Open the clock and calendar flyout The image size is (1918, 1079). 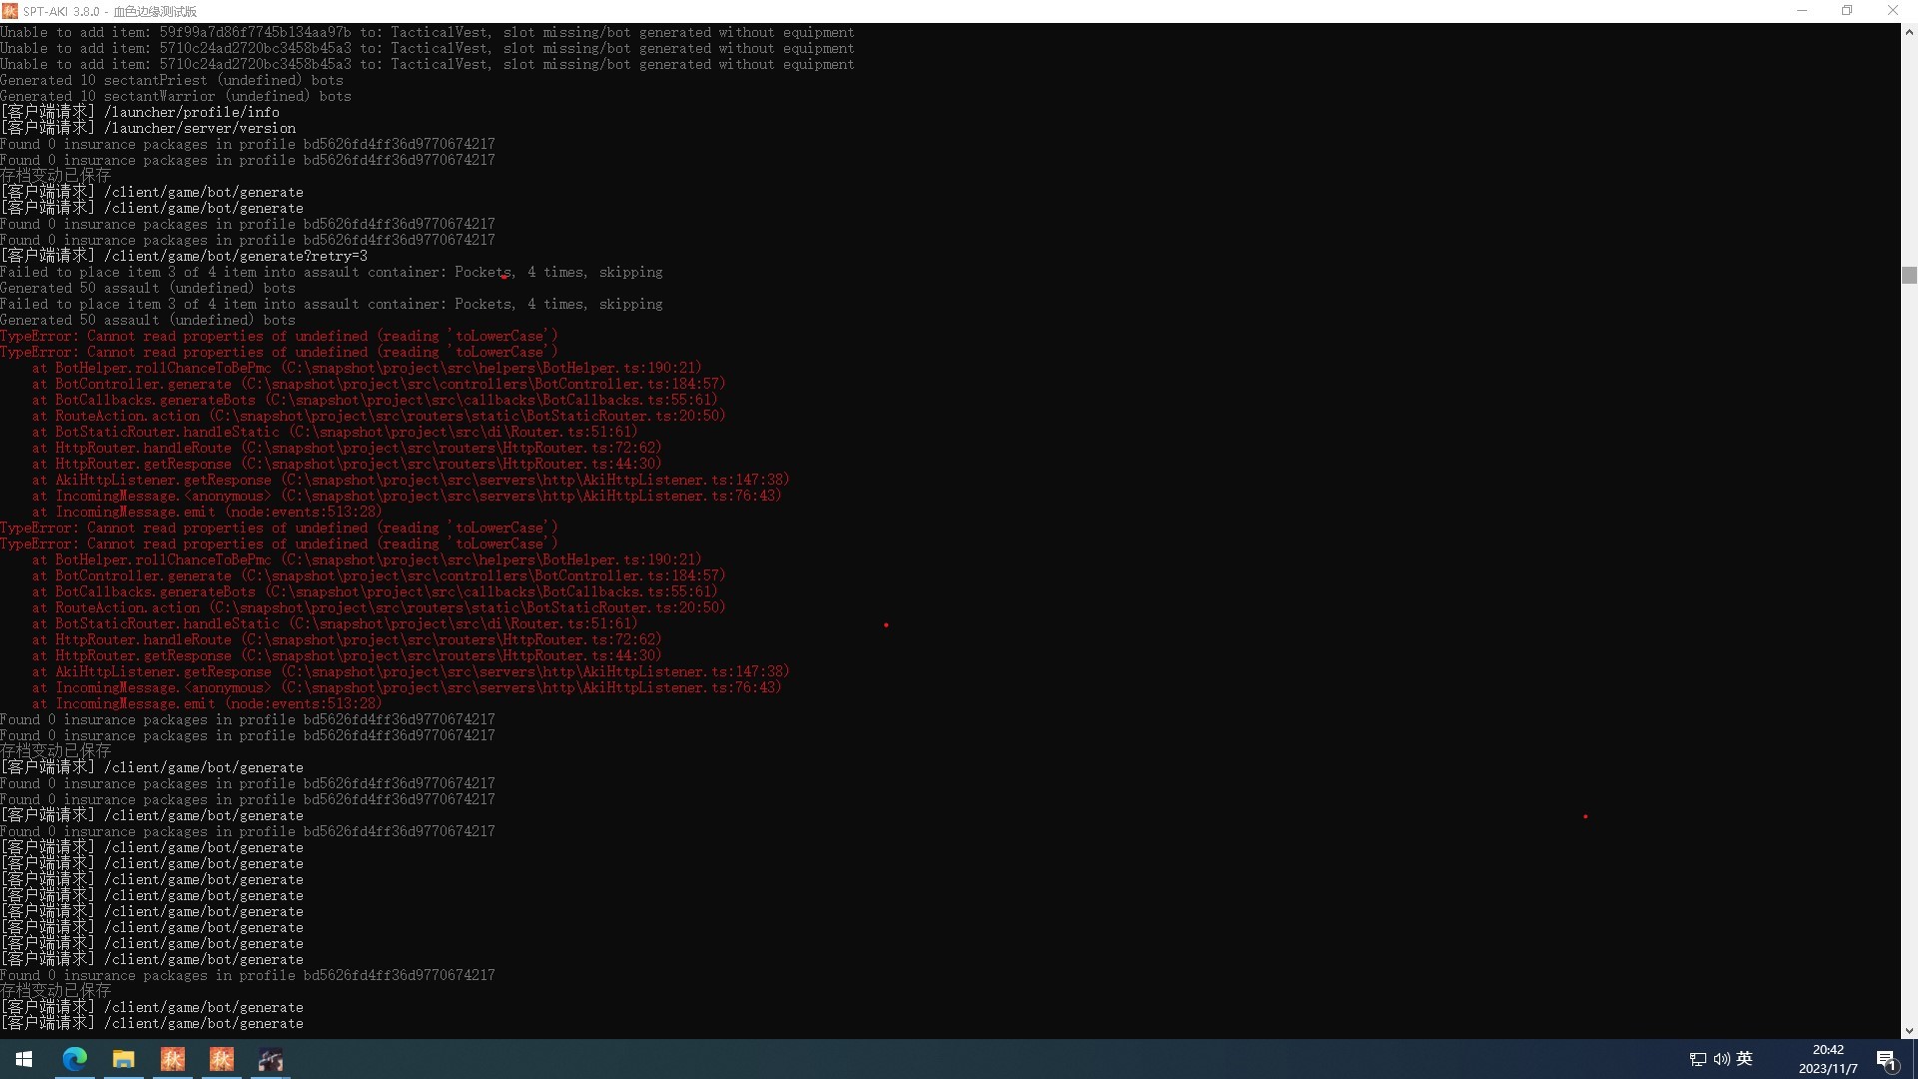pyautogui.click(x=1827, y=1059)
